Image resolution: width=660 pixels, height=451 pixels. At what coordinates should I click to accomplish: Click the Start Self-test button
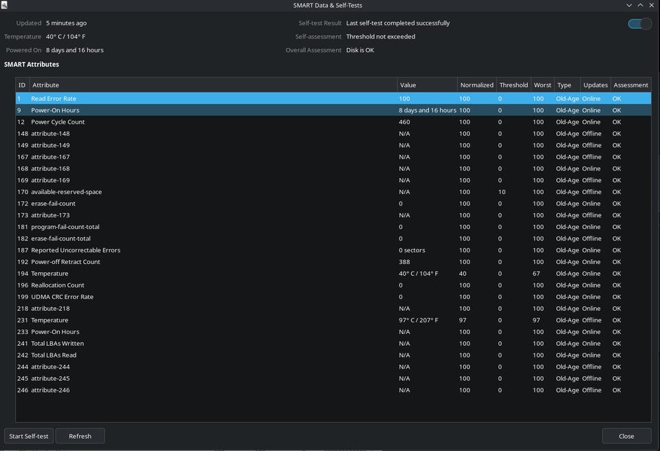coord(29,436)
